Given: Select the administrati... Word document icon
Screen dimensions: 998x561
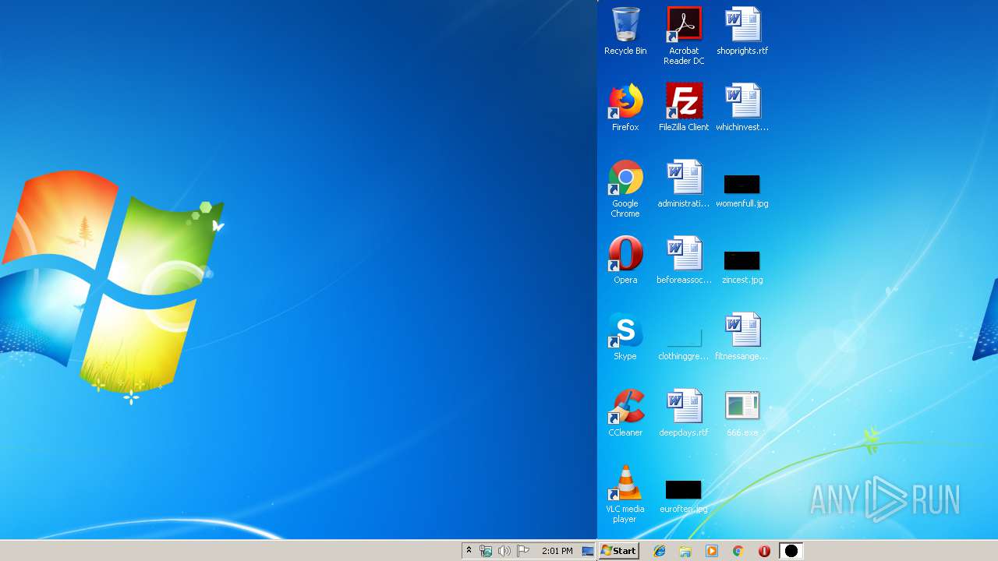Looking at the screenshot, I should pos(684,184).
